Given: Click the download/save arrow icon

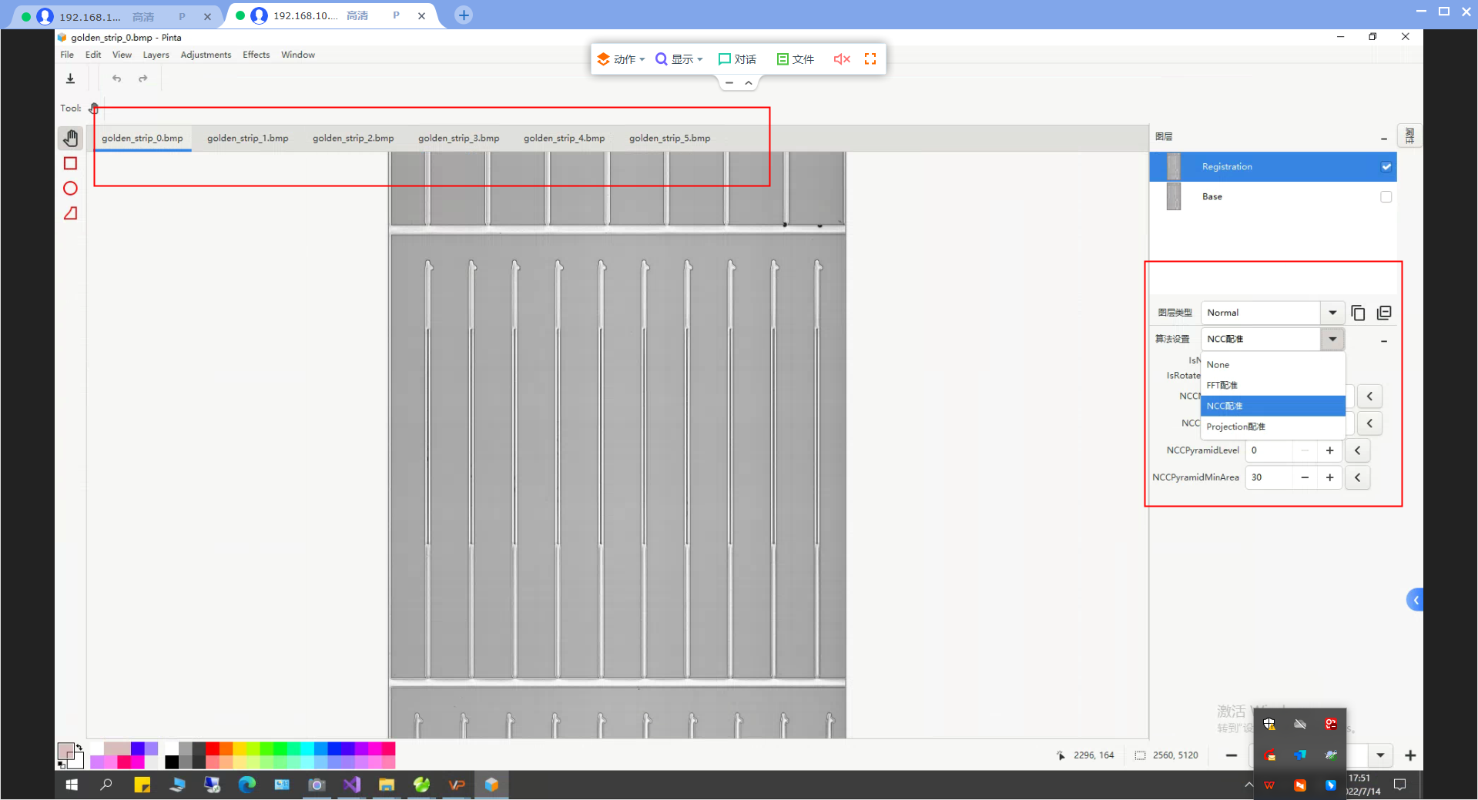Looking at the screenshot, I should 70,79.
